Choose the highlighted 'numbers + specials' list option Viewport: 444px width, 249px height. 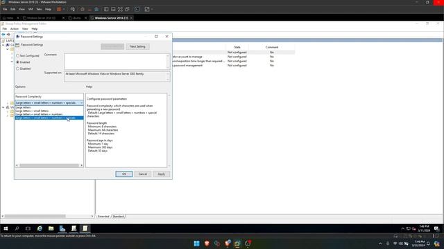coord(49,118)
